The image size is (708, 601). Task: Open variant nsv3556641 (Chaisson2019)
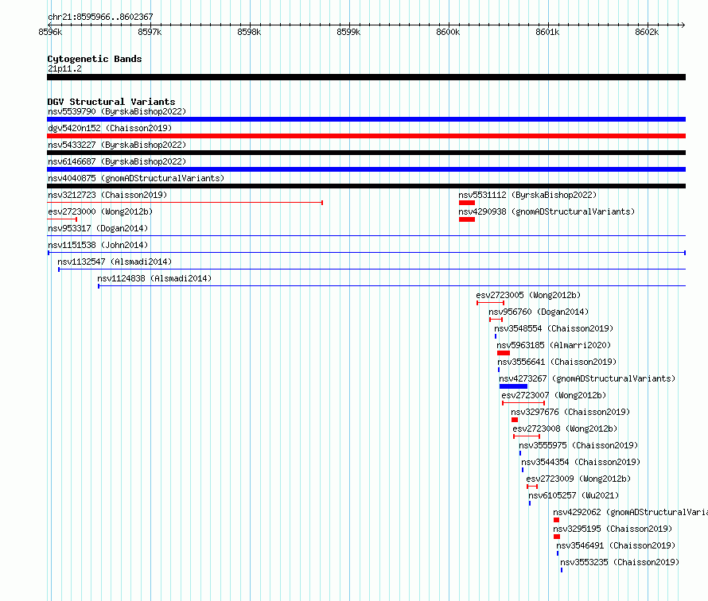557,362
